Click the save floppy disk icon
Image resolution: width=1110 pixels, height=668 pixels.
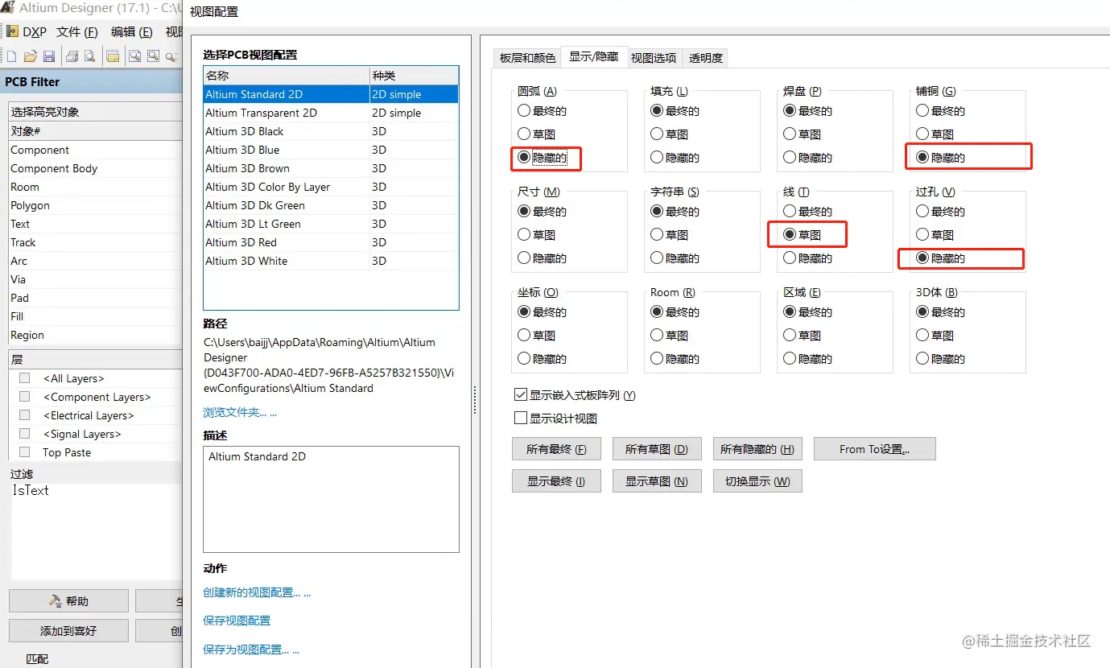[49, 56]
